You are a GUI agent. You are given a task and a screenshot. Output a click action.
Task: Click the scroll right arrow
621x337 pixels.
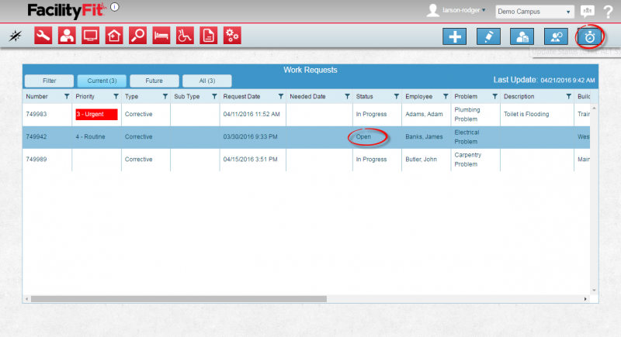[x=585, y=299]
